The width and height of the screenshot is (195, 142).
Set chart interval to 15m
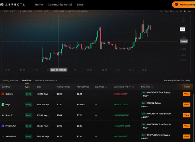pos(172,11)
